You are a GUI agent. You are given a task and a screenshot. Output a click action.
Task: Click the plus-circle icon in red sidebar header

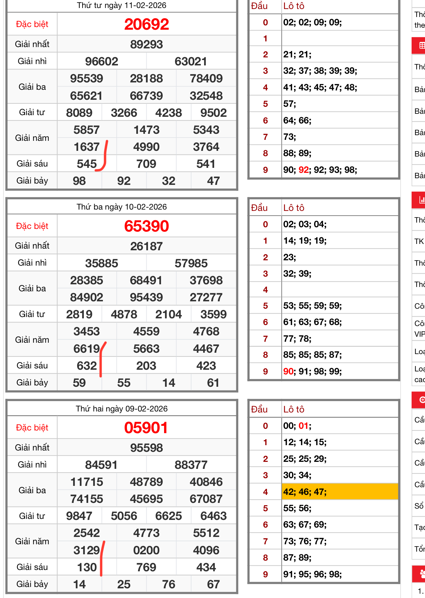422,400
